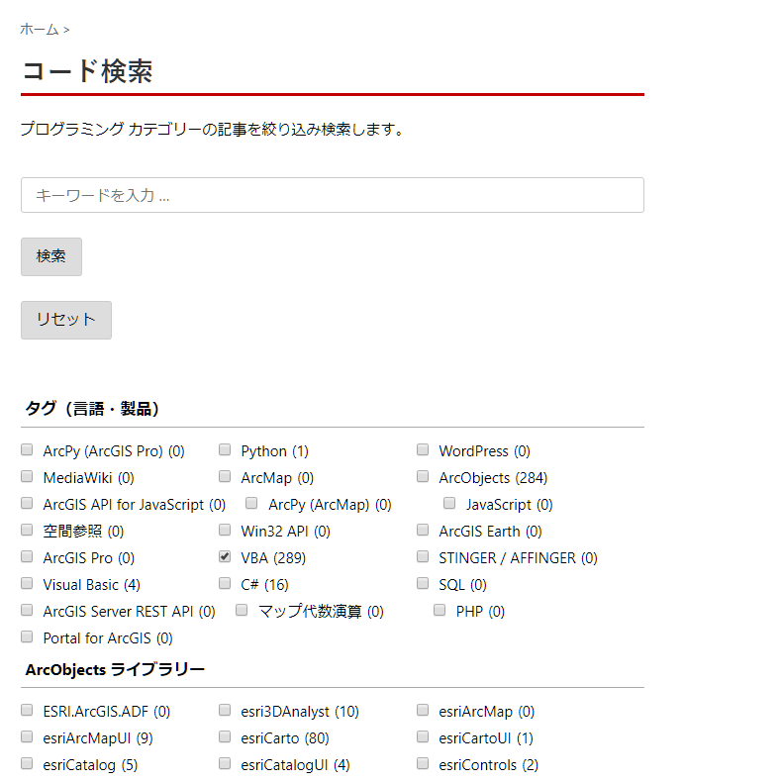Screen dimensions: 782x782
Task: Check the esriCatalog (5) checkbox
Action: click(27, 763)
